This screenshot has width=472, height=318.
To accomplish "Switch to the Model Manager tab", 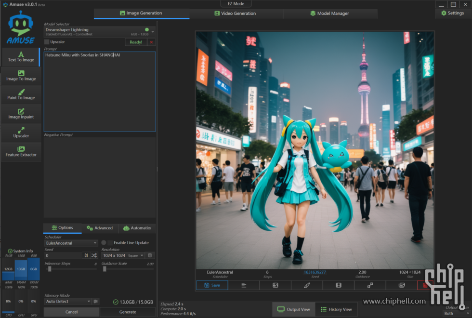I will 330,13.
